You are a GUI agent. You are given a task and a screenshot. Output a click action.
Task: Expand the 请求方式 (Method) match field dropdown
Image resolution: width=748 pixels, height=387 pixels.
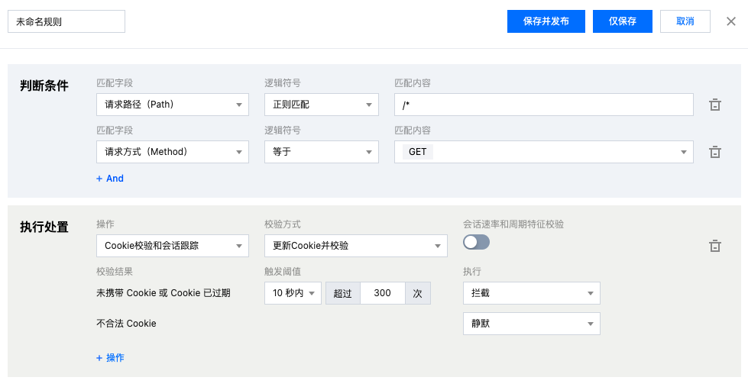click(x=173, y=152)
